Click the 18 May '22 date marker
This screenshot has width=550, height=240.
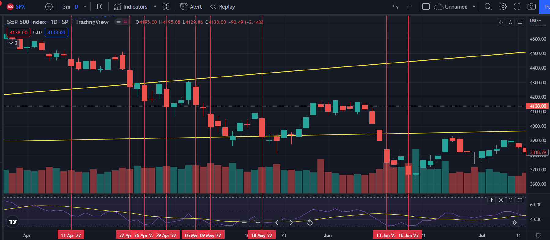coord(262,235)
